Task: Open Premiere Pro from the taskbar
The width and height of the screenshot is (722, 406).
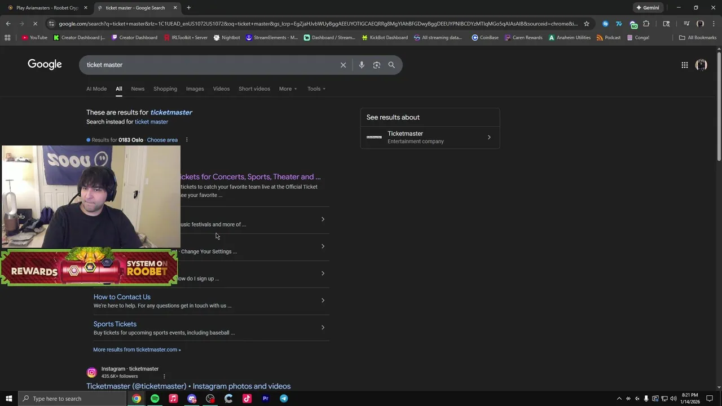Action: pyautogui.click(x=265, y=399)
